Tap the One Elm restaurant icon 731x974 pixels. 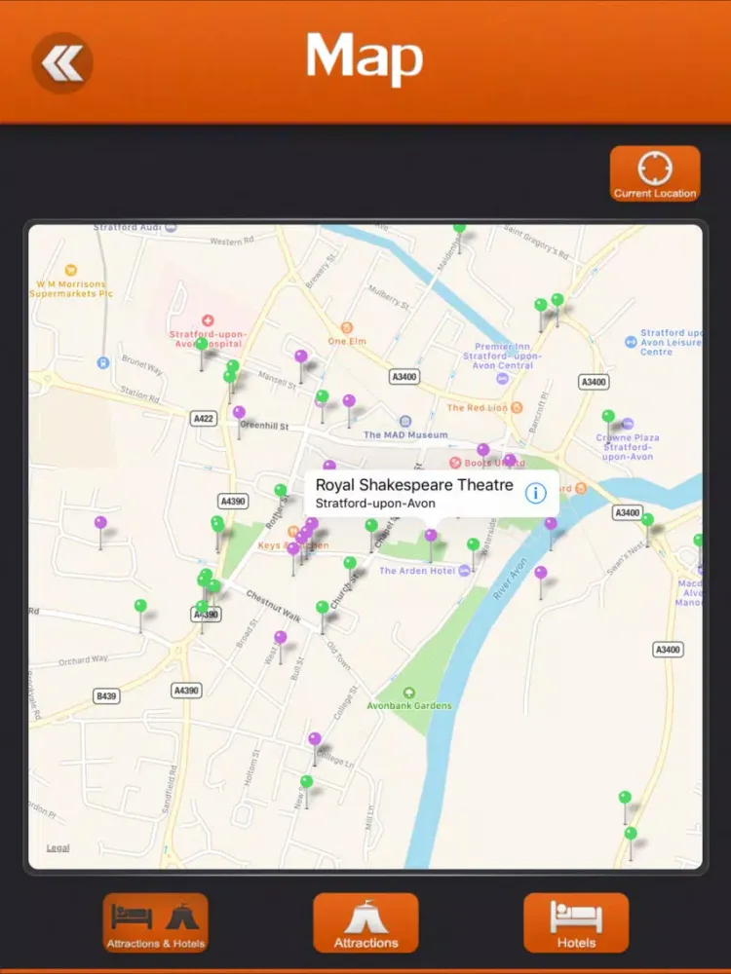click(347, 328)
